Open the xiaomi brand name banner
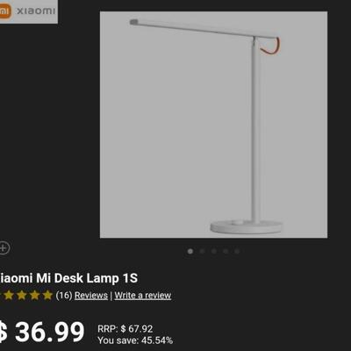The width and height of the screenshot is (351, 351). click(x=29, y=11)
